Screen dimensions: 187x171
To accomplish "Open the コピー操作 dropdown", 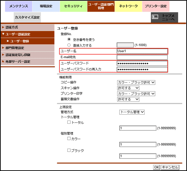I will [136, 83].
